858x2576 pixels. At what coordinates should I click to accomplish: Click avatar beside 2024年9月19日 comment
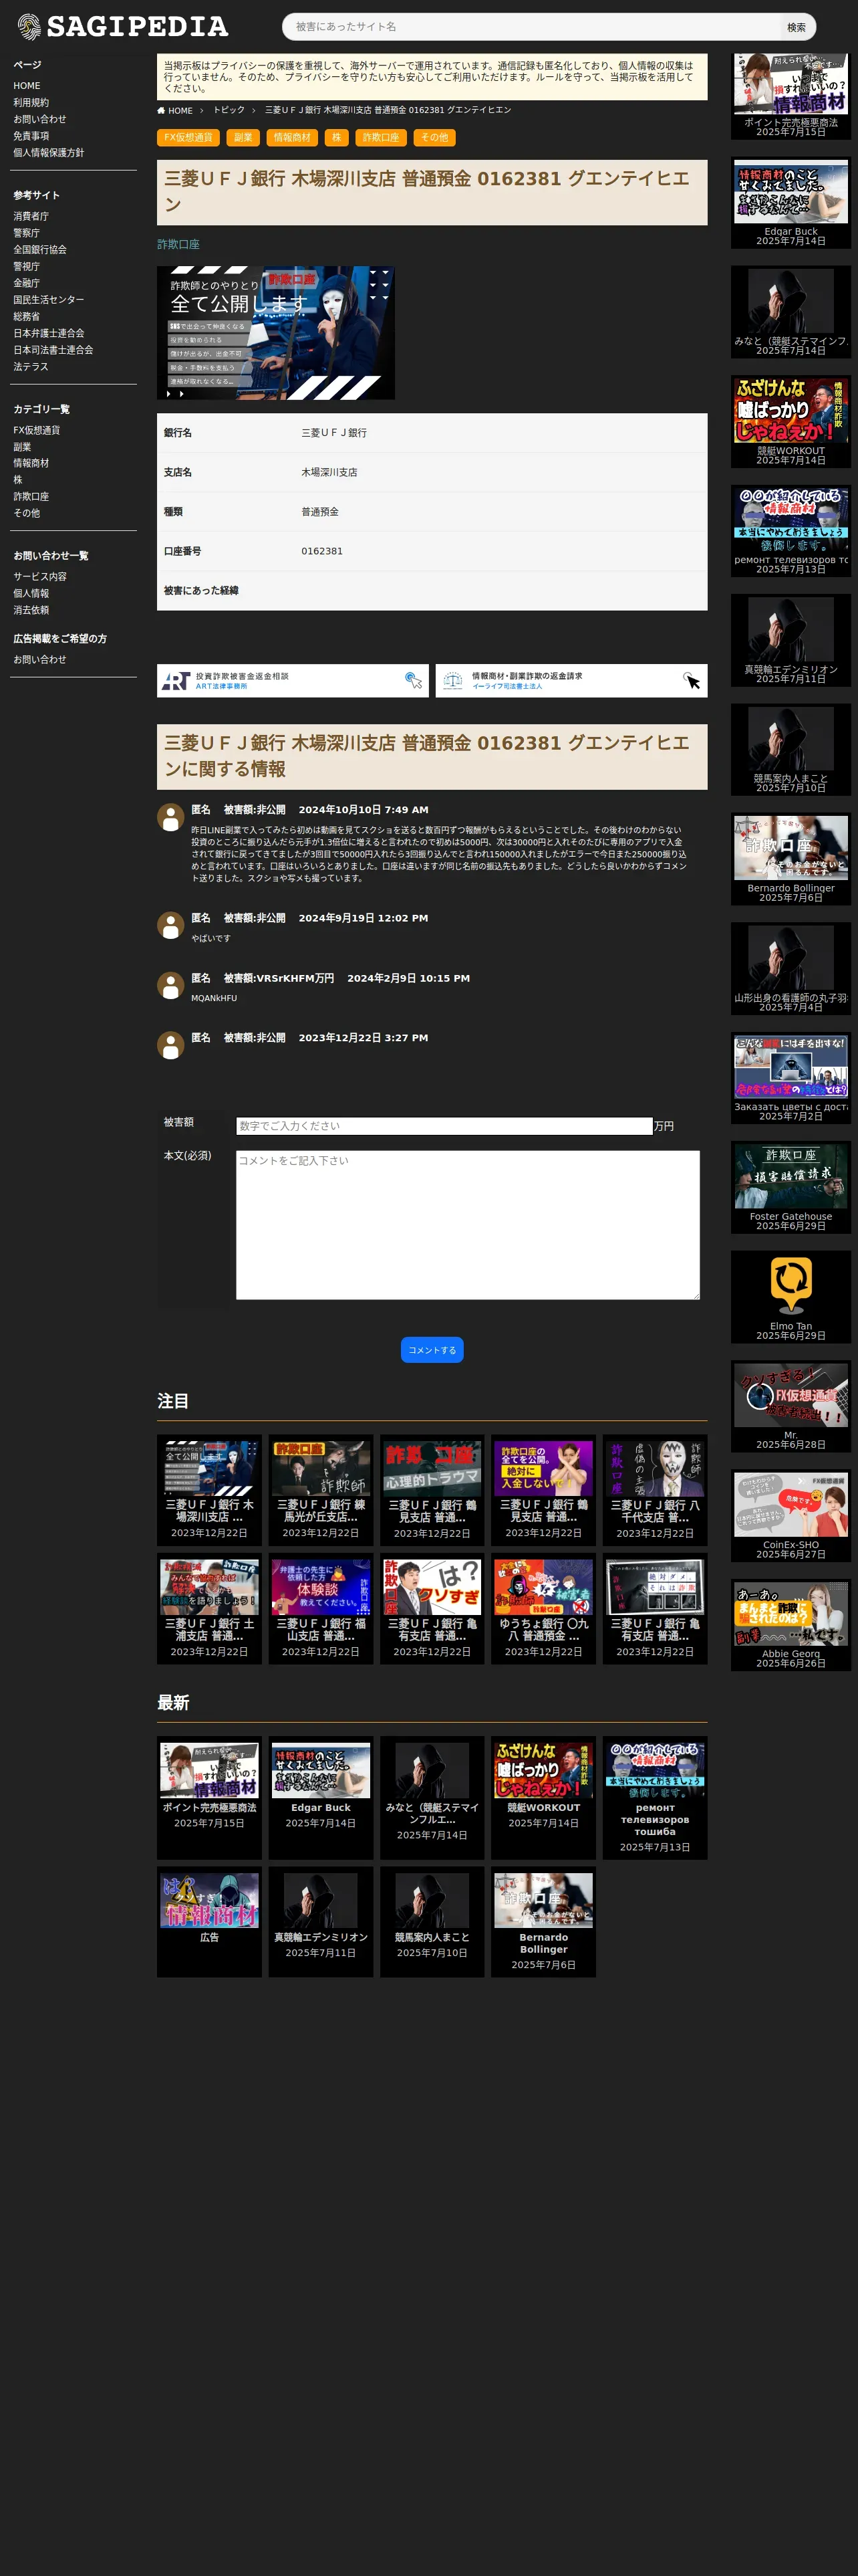coord(171,925)
